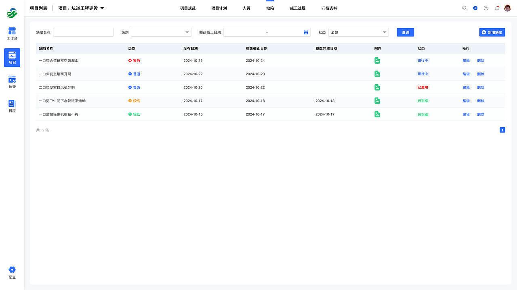This screenshot has height=290, width=517.
Task: Open attachment for 一口综合值班室空调漏水
Action: [377, 60]
